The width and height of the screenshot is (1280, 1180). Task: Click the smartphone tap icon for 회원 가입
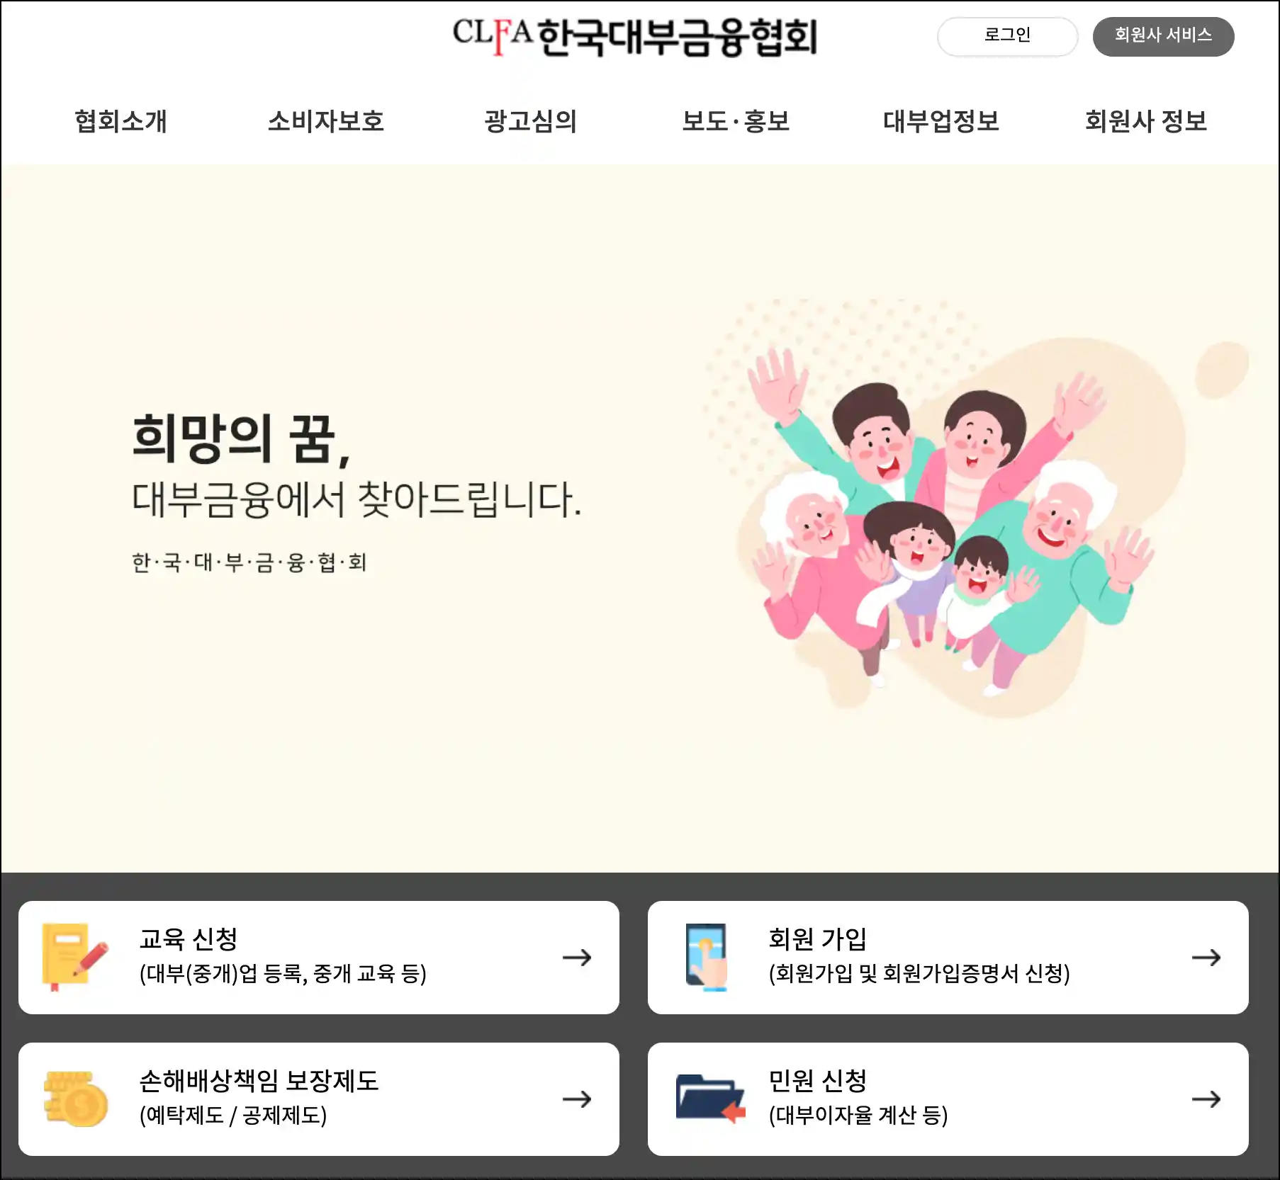(x=706, y=957)
